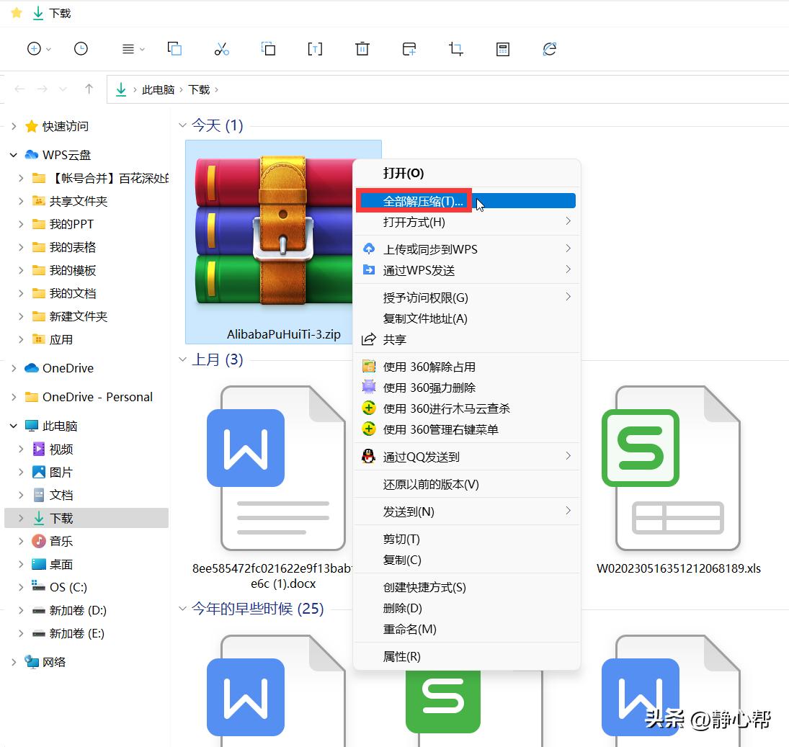789x747 pixels.
Task: Collapse the 此电脑 tree node
Action: coord(14,426)
